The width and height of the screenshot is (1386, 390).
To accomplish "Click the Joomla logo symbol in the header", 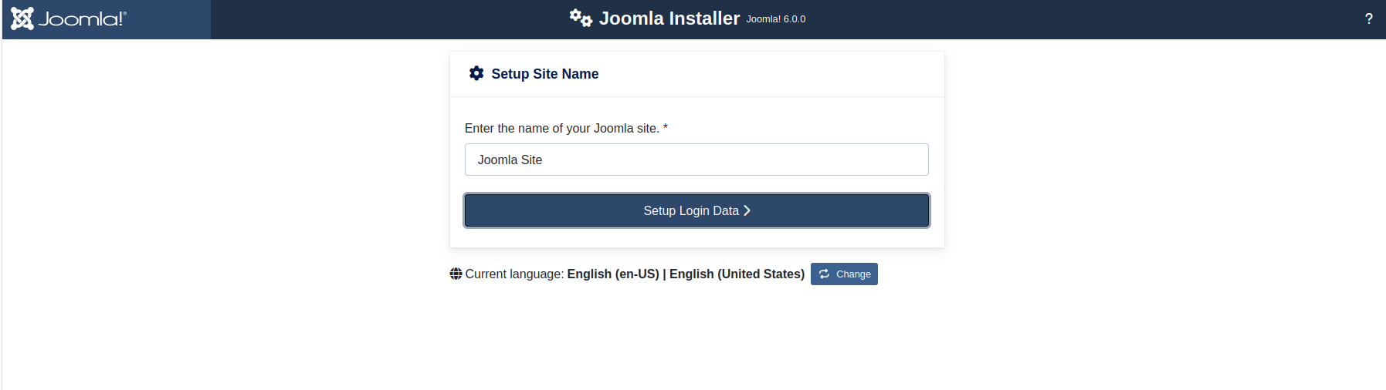I will pos(22,18).
